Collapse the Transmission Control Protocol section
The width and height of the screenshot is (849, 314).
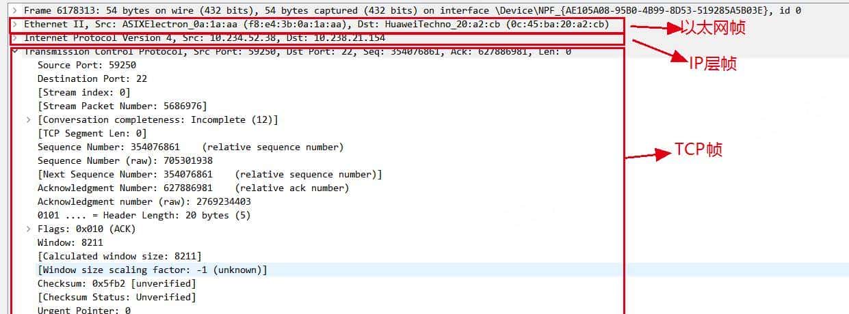pos(14,52)
